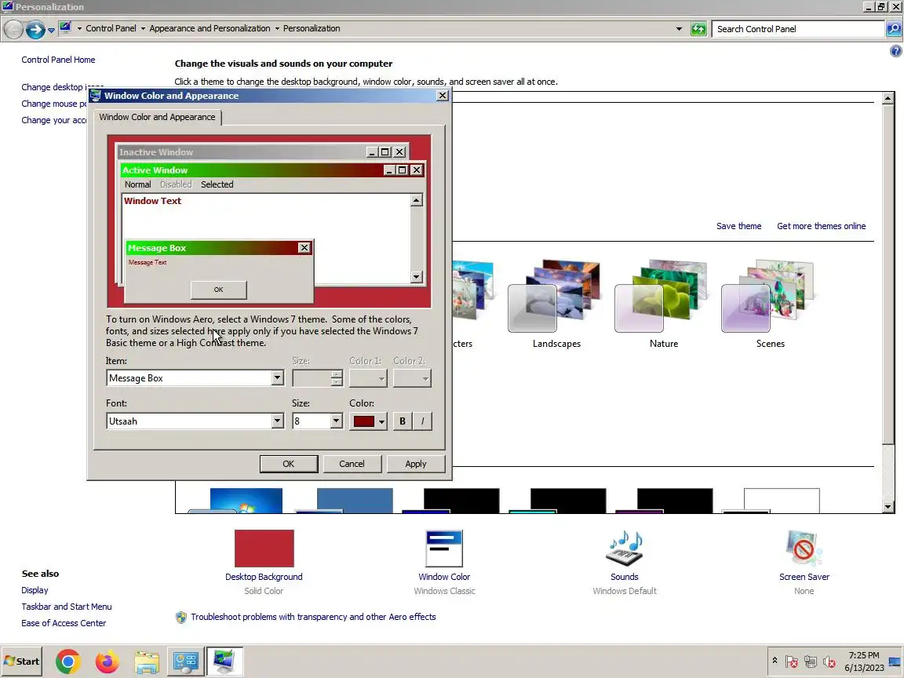Click Control Panel in breadcrumb
904x678 pixels.
pyautogui.click(x=111, y=28)
